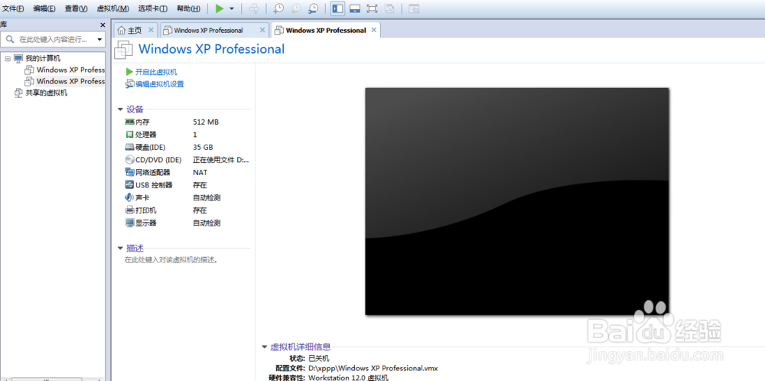Viewport: 765px width, 381px height.
Task: Click the Windows XP Professional page title
Action: pyautogui.click(x=212, y=49)
